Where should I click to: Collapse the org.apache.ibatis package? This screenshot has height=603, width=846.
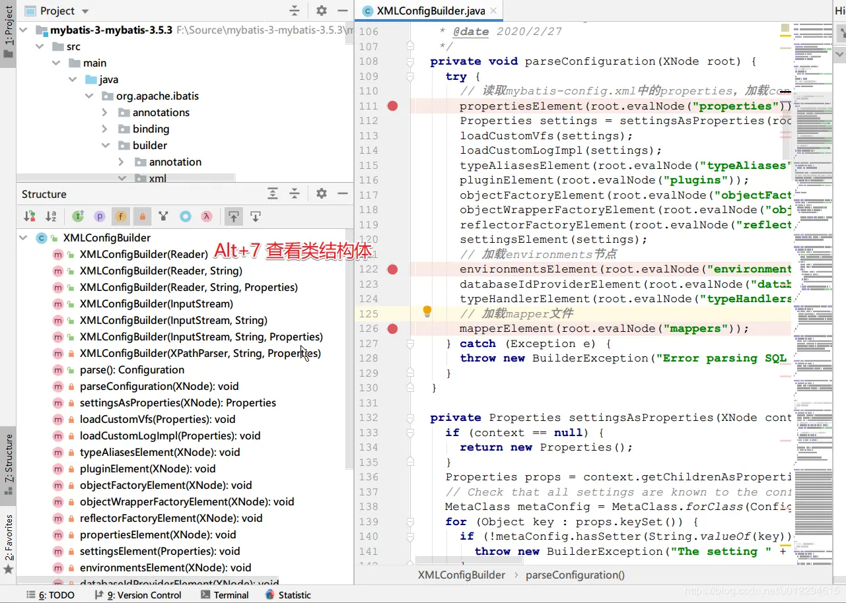pos(89,96)
